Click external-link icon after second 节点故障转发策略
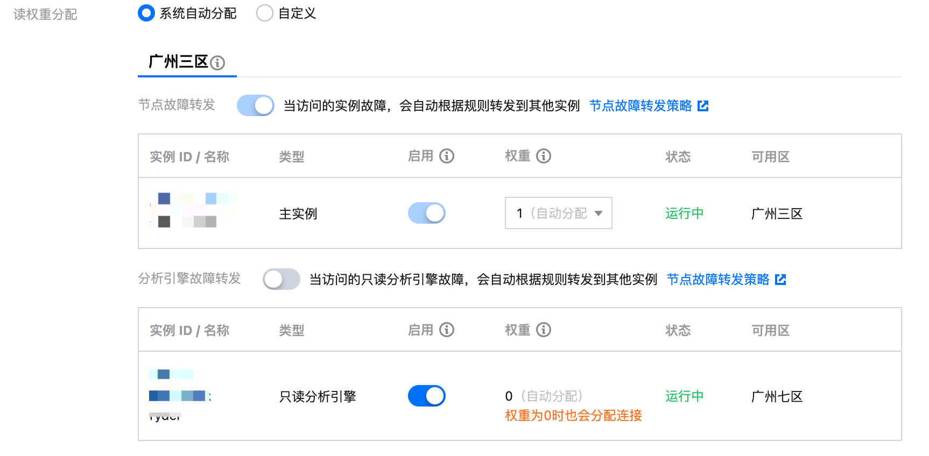This screenshot has width=929, height=456. pyautogui.click(x=780, y=280)
